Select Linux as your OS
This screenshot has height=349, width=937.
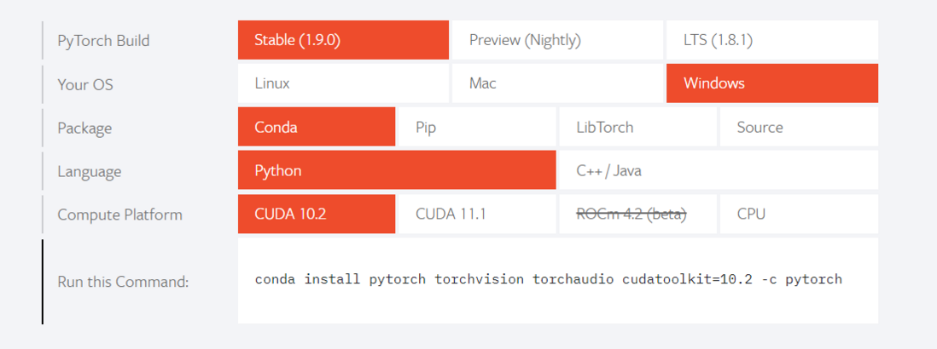pyautogui.click(x=343, y=83)
